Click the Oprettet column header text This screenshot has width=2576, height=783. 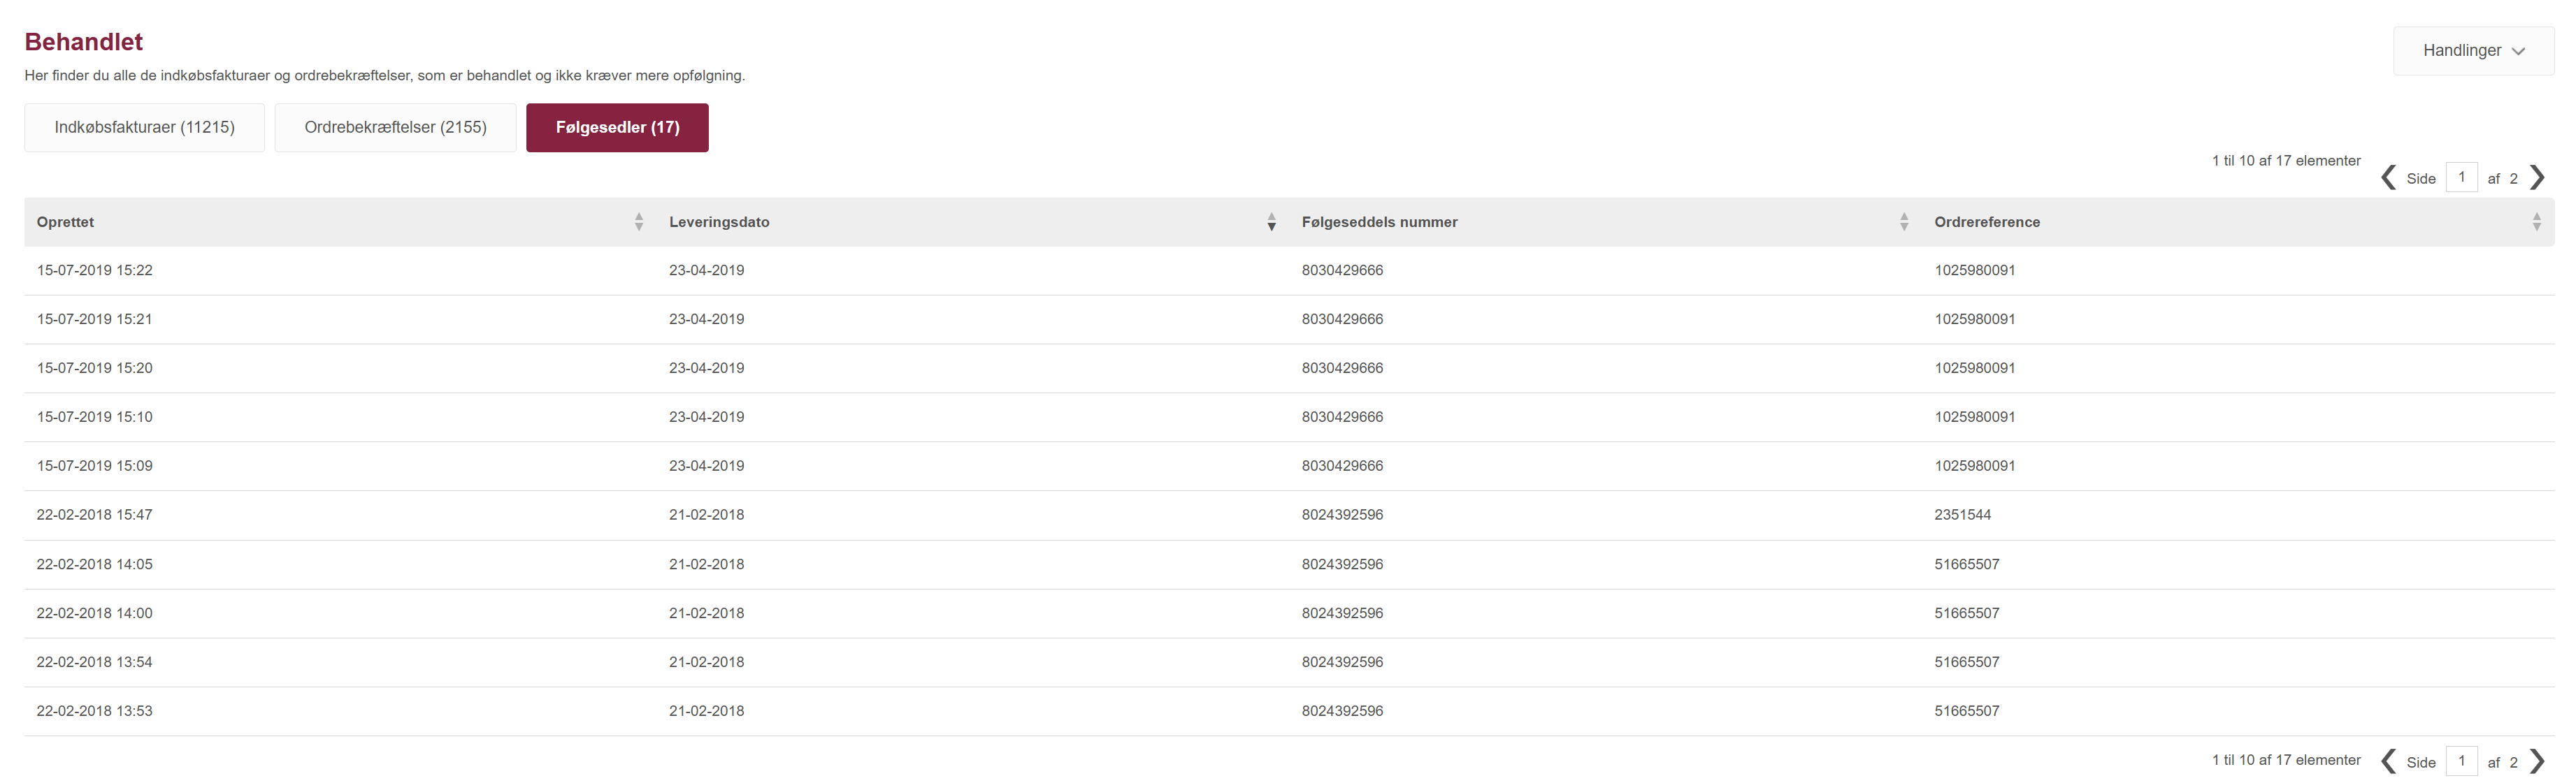coord(65,221)
